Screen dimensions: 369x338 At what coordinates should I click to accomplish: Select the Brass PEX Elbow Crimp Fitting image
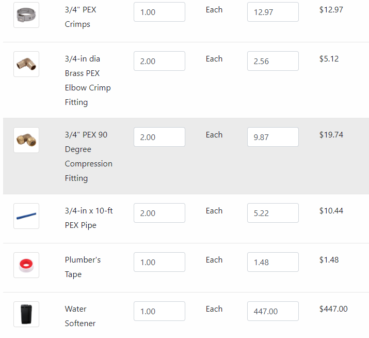point(26,64)
